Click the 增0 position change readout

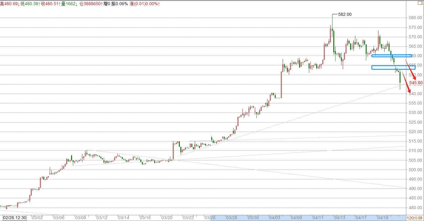pos(107,4)
